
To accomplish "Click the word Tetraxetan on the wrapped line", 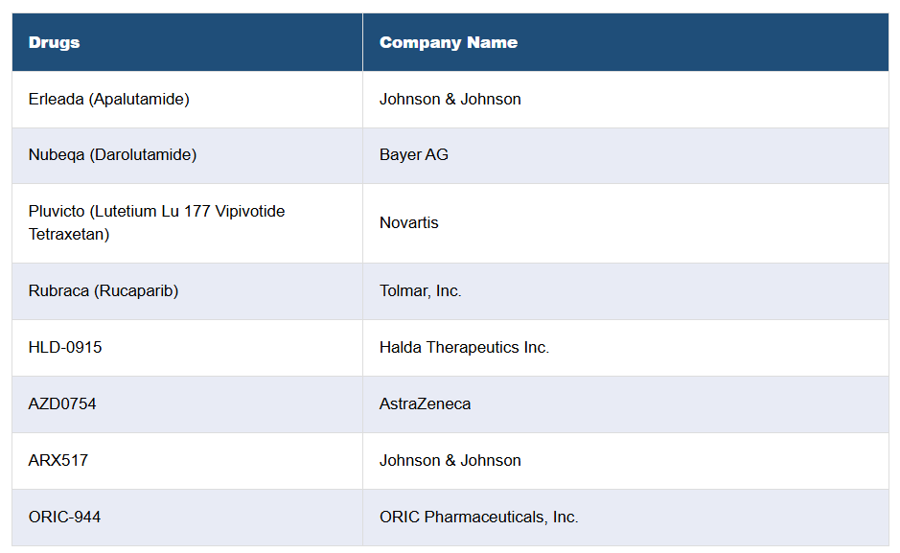I will click(68, 234).
